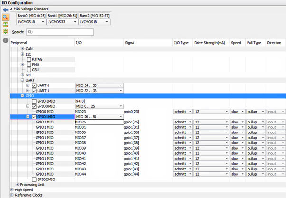Expand the Processing Unit node
The width and height of the screenshot is (286, 198).
(17, 184)
